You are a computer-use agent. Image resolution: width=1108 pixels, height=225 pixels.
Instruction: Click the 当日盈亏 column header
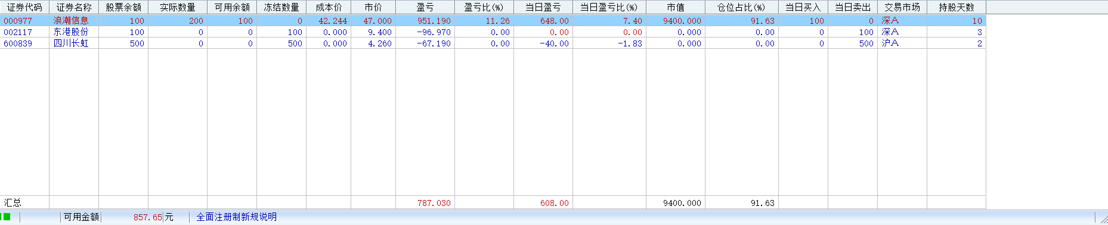coord(543,7)
